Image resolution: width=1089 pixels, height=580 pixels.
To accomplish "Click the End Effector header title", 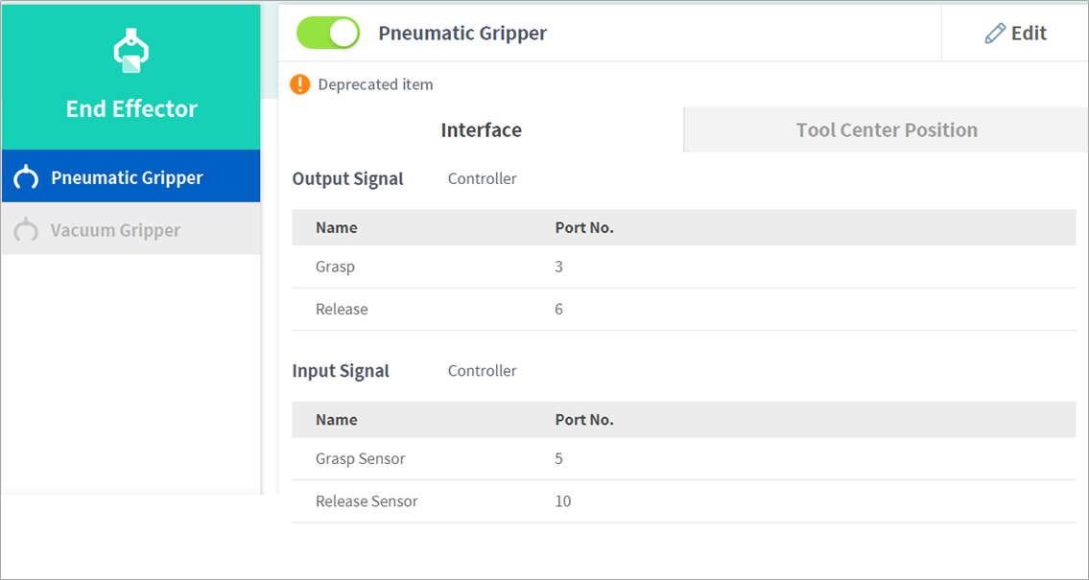I will point(131,109).
